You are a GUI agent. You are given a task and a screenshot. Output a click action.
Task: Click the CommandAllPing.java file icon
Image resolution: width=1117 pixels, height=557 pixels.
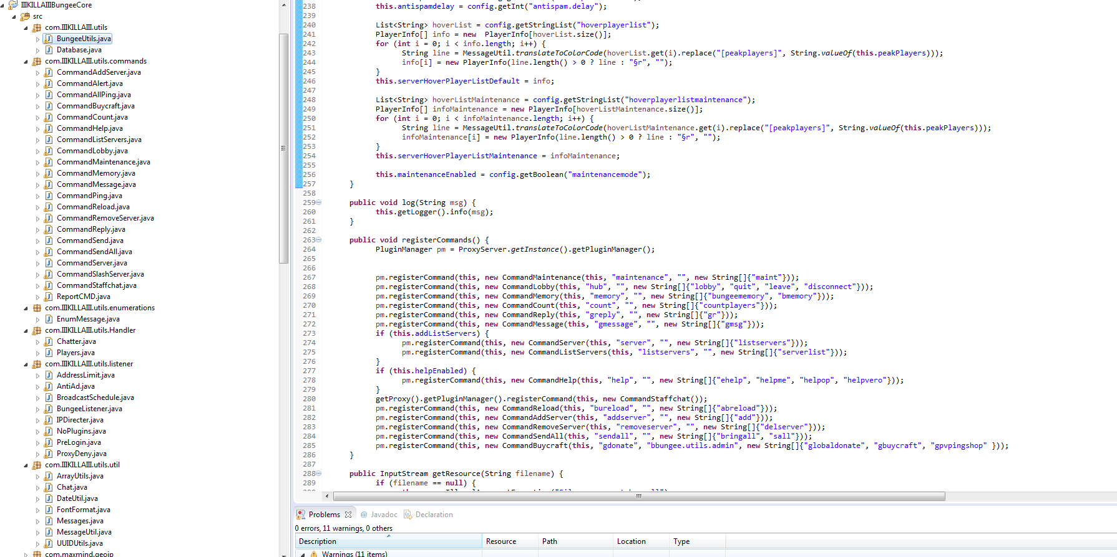[49, 95]
